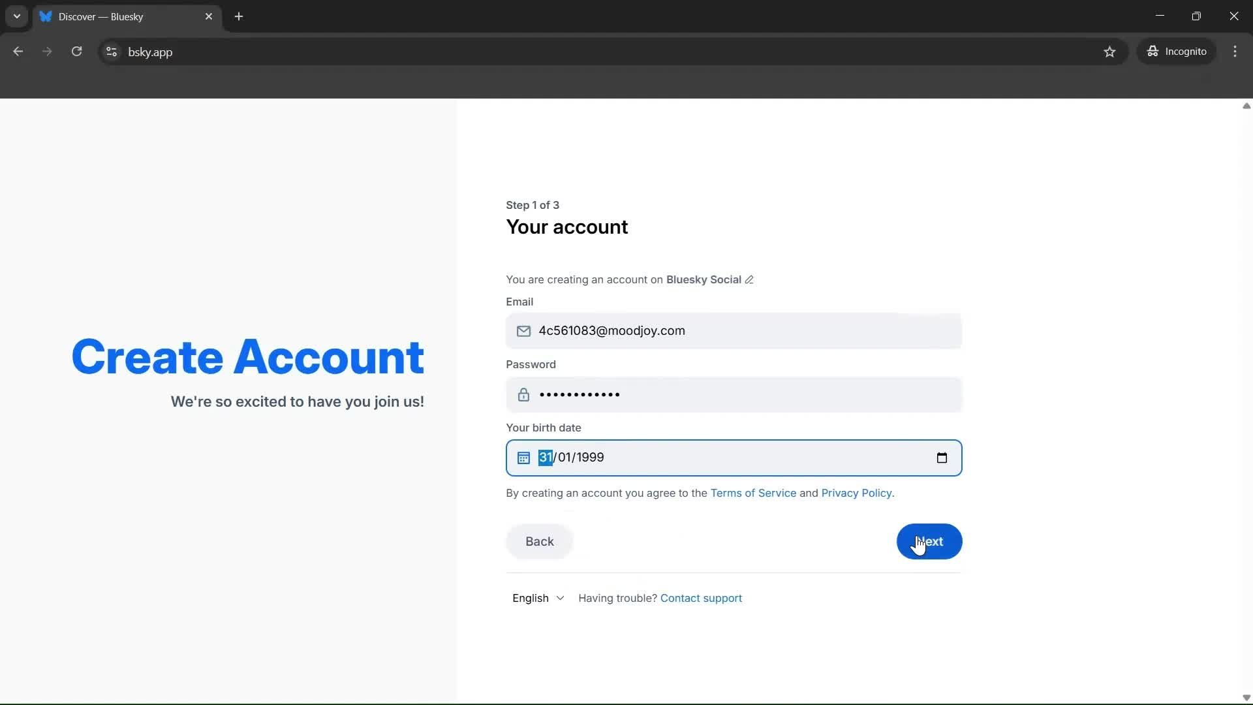The image size is (1253, 705).
Task: Click the email envelope icon
Action: [523, 331]
